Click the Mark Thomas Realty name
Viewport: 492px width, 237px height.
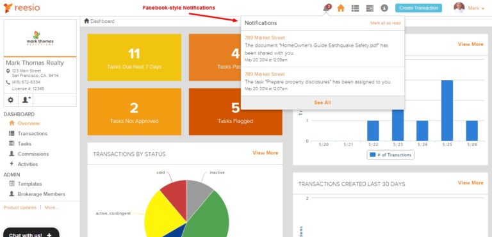tap(35, 63)
